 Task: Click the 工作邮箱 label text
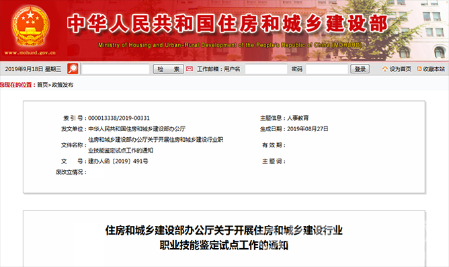[208, 69]
